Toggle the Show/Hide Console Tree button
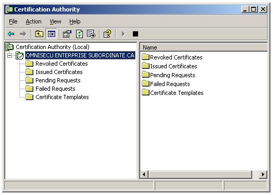 click(x=52, y=34)
